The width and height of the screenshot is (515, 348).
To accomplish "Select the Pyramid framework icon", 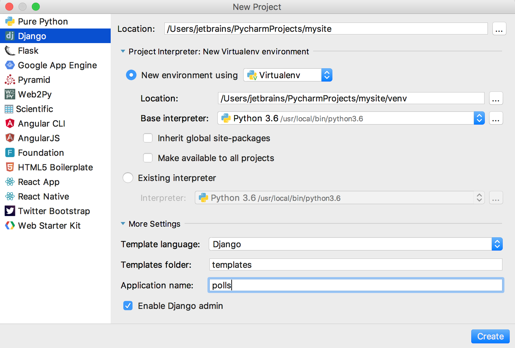I will [x=10, y=80].
